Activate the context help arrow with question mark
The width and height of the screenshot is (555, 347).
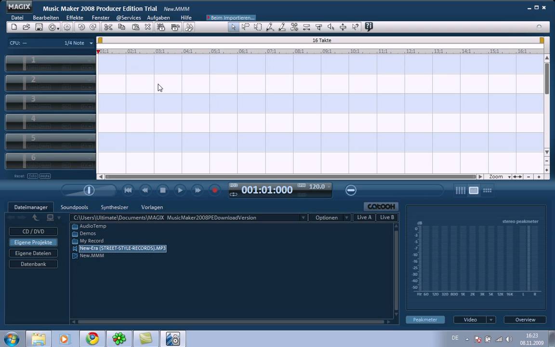[355, 27]
